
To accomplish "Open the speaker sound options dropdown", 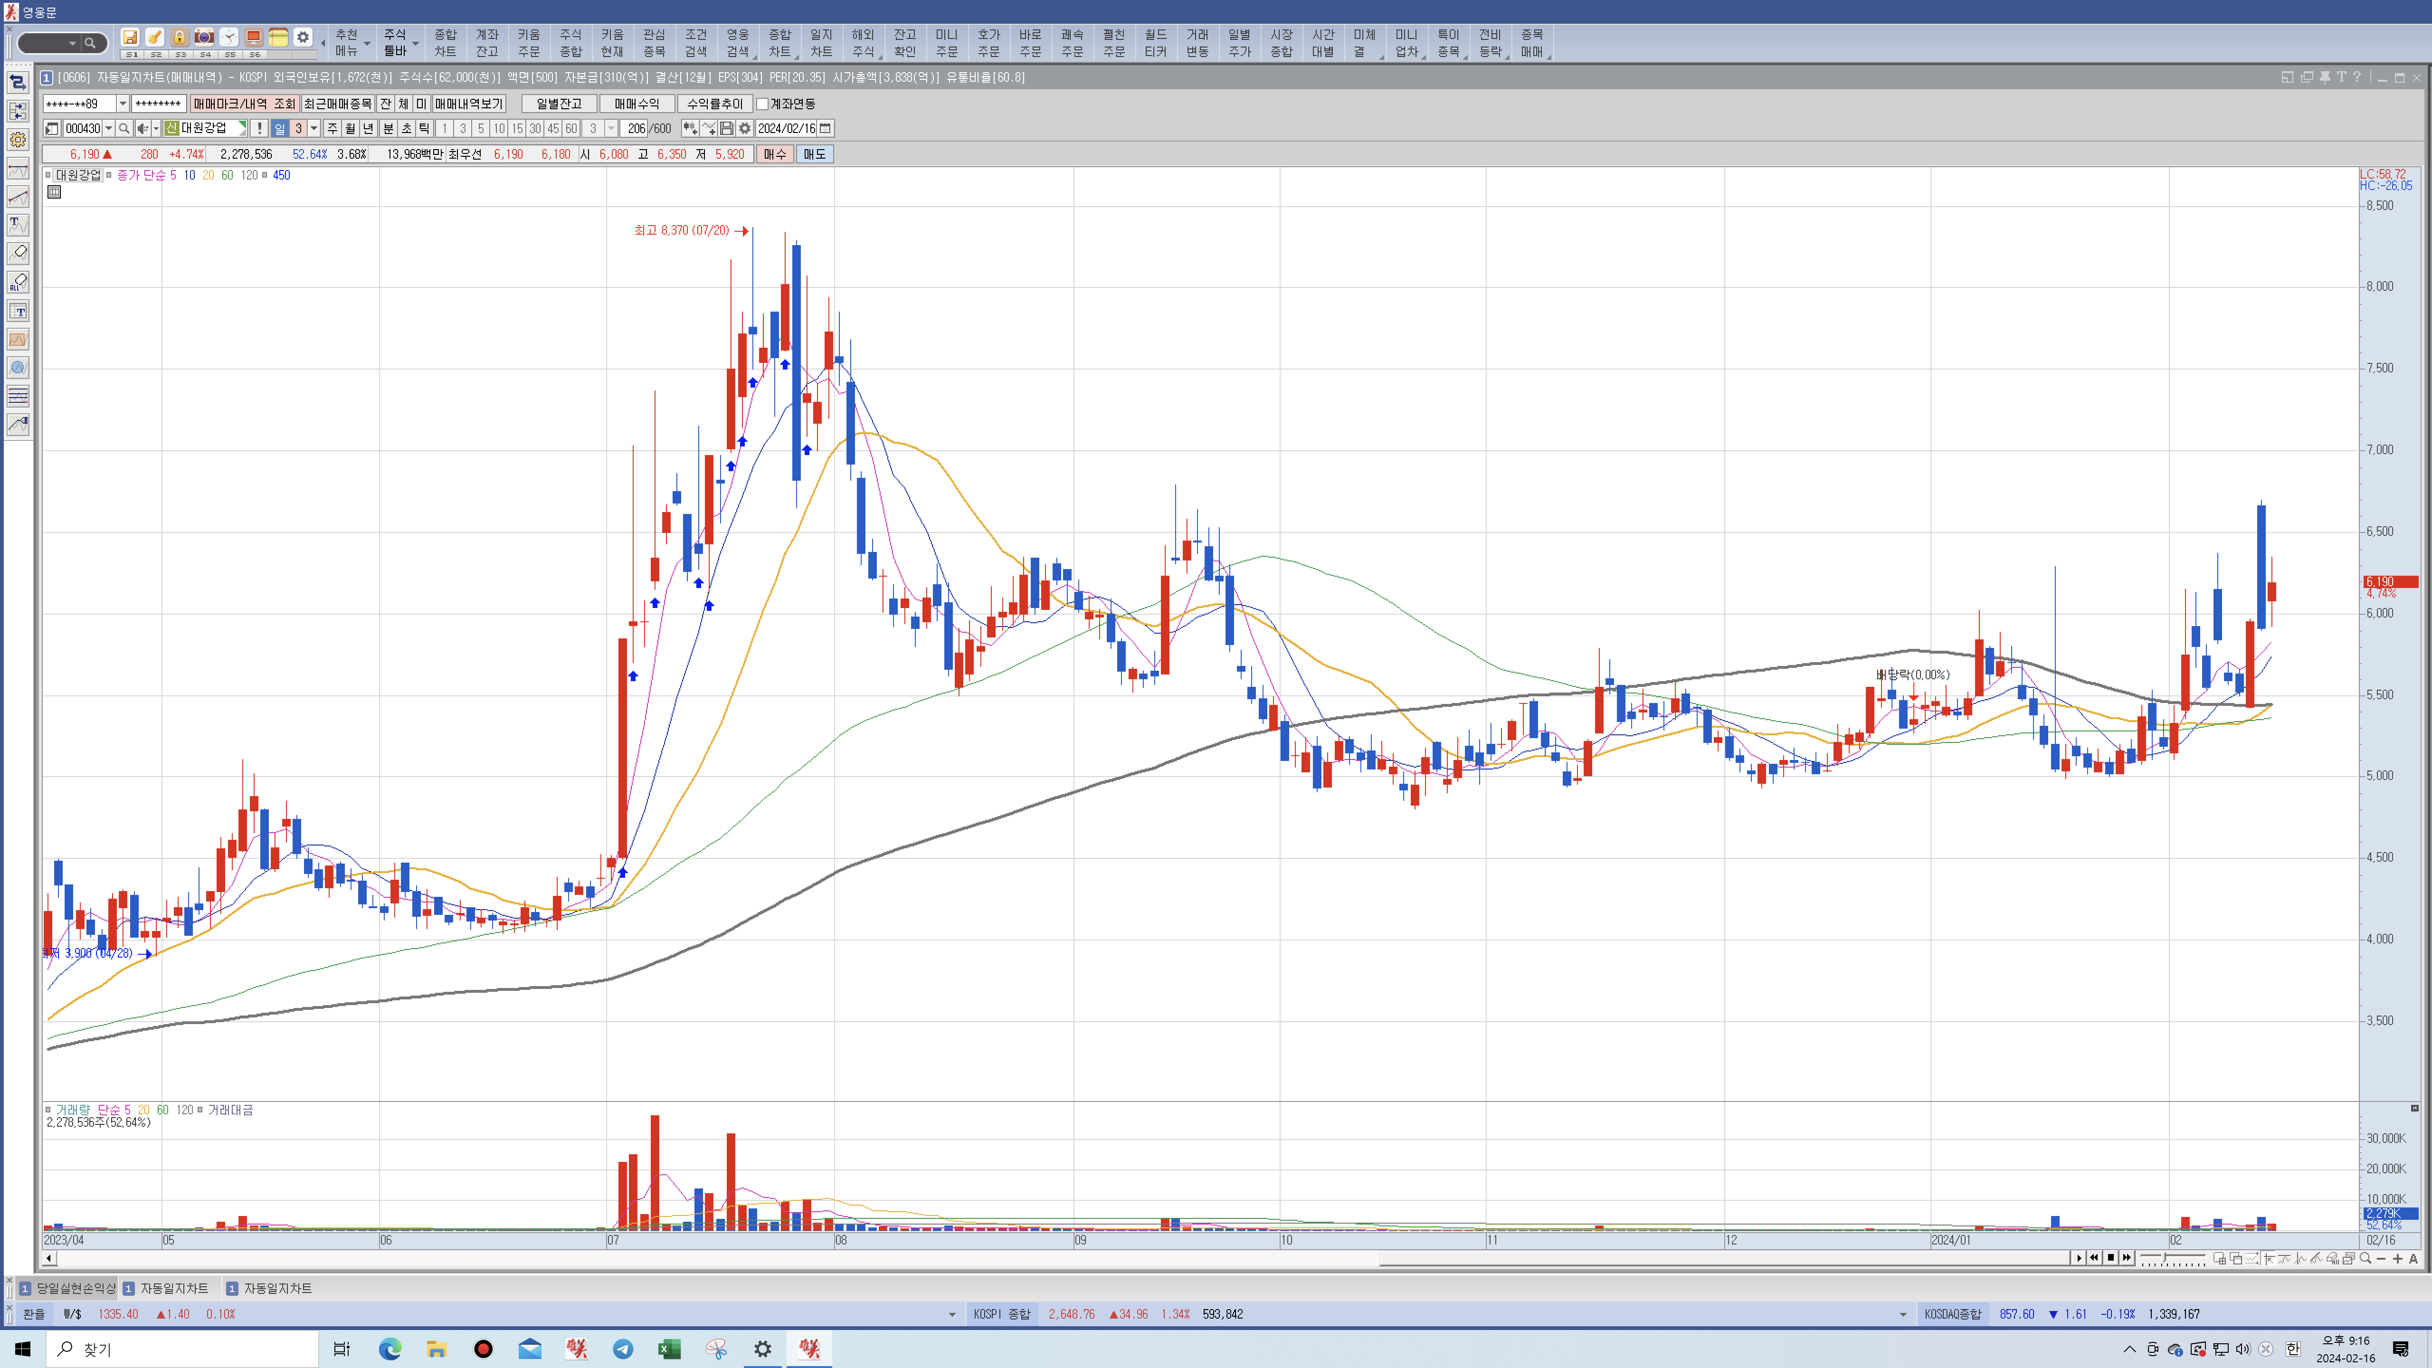I will 156,128.
